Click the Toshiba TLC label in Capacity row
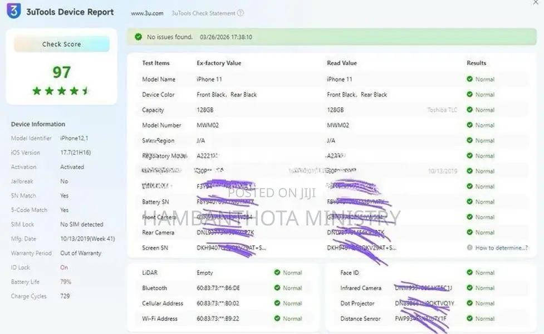Viewport: 544px width, 334px height. point(442,110)
